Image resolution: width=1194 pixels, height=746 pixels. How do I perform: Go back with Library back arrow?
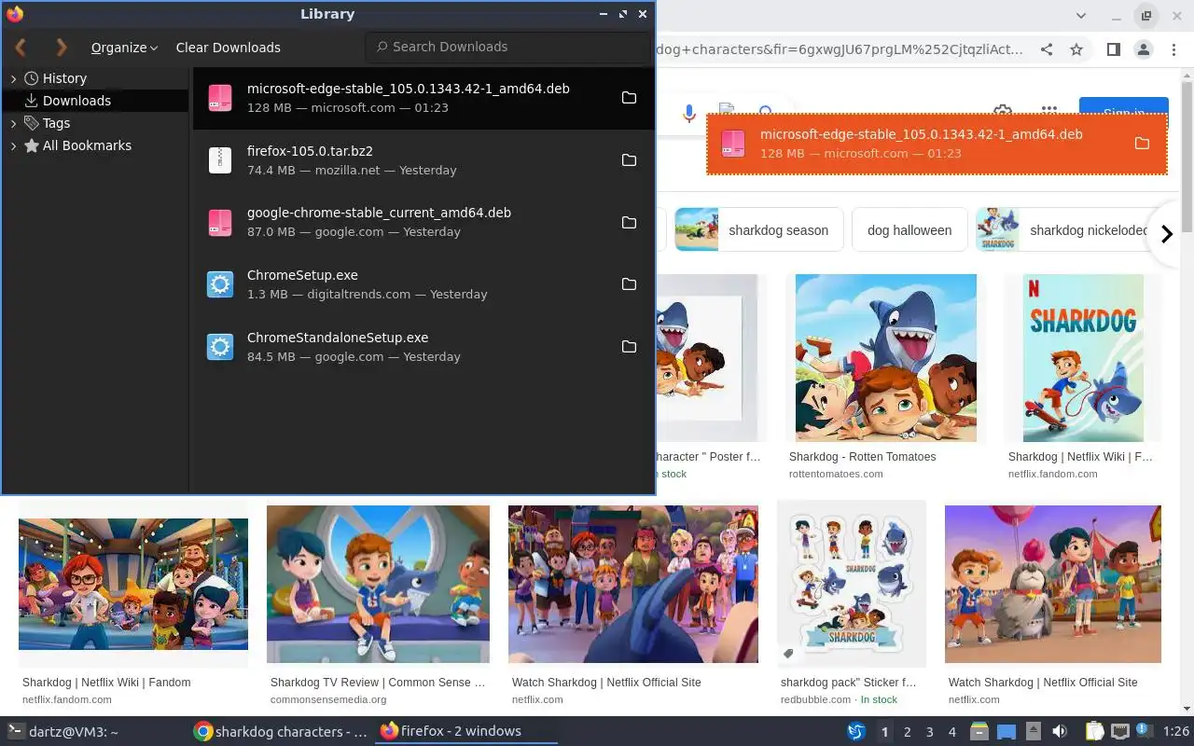pyautogui.click(x=21, y=47)
